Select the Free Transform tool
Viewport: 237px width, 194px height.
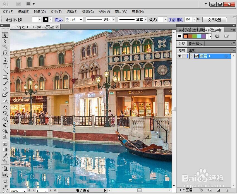pos(5,125)
